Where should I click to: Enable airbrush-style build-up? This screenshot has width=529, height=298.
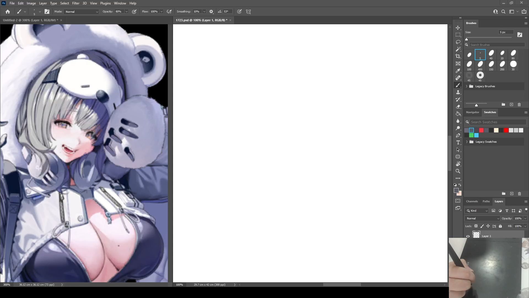click(x=169, y=12)
